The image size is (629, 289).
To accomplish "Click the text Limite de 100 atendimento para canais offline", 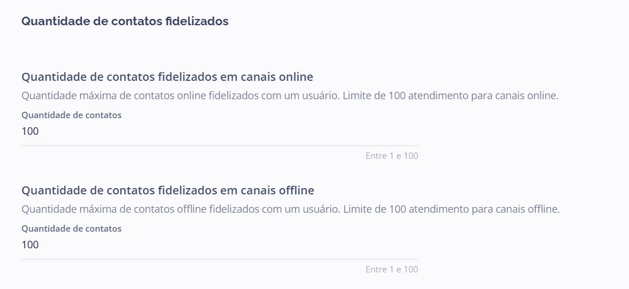I will tap(452, 209).
